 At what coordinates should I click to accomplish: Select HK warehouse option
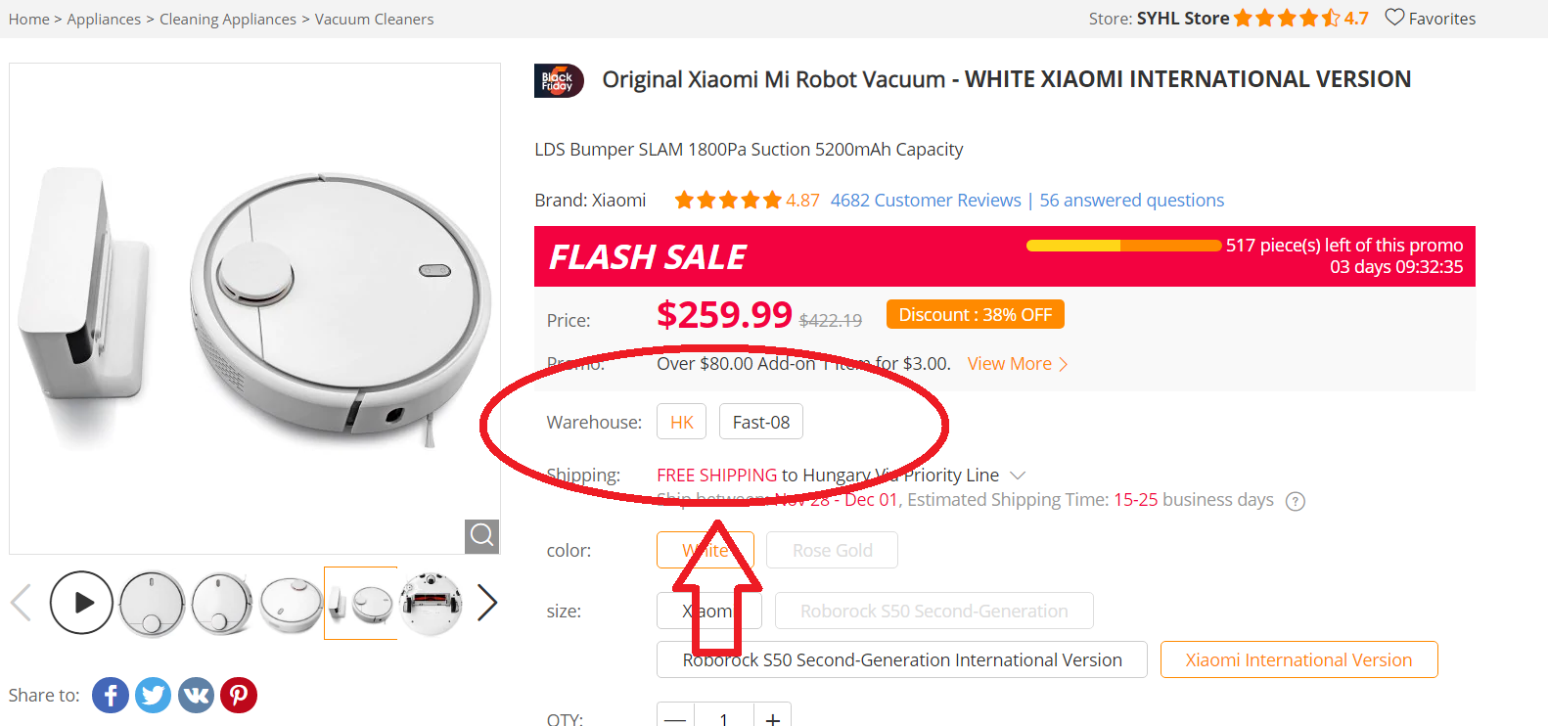coord(681,423)
